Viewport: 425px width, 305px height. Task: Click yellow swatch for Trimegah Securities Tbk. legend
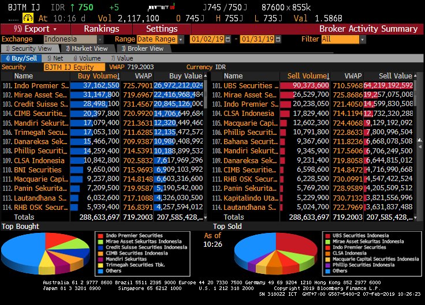pyautogui.click(x=100, y=265)
